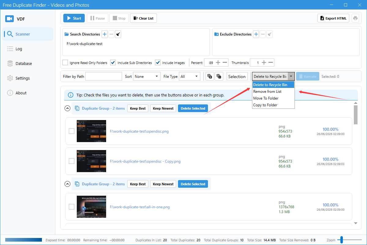Start the duplicate scan
The width and height of the screenshot is (367, 245).
pyautogui.click(x=74, y=18)
